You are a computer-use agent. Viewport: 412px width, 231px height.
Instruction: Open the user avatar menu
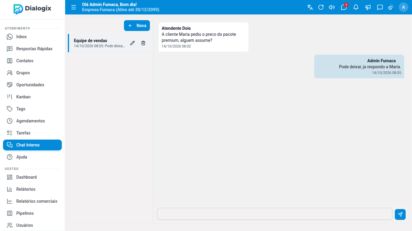pyautogui.click(x=404, y=7)
